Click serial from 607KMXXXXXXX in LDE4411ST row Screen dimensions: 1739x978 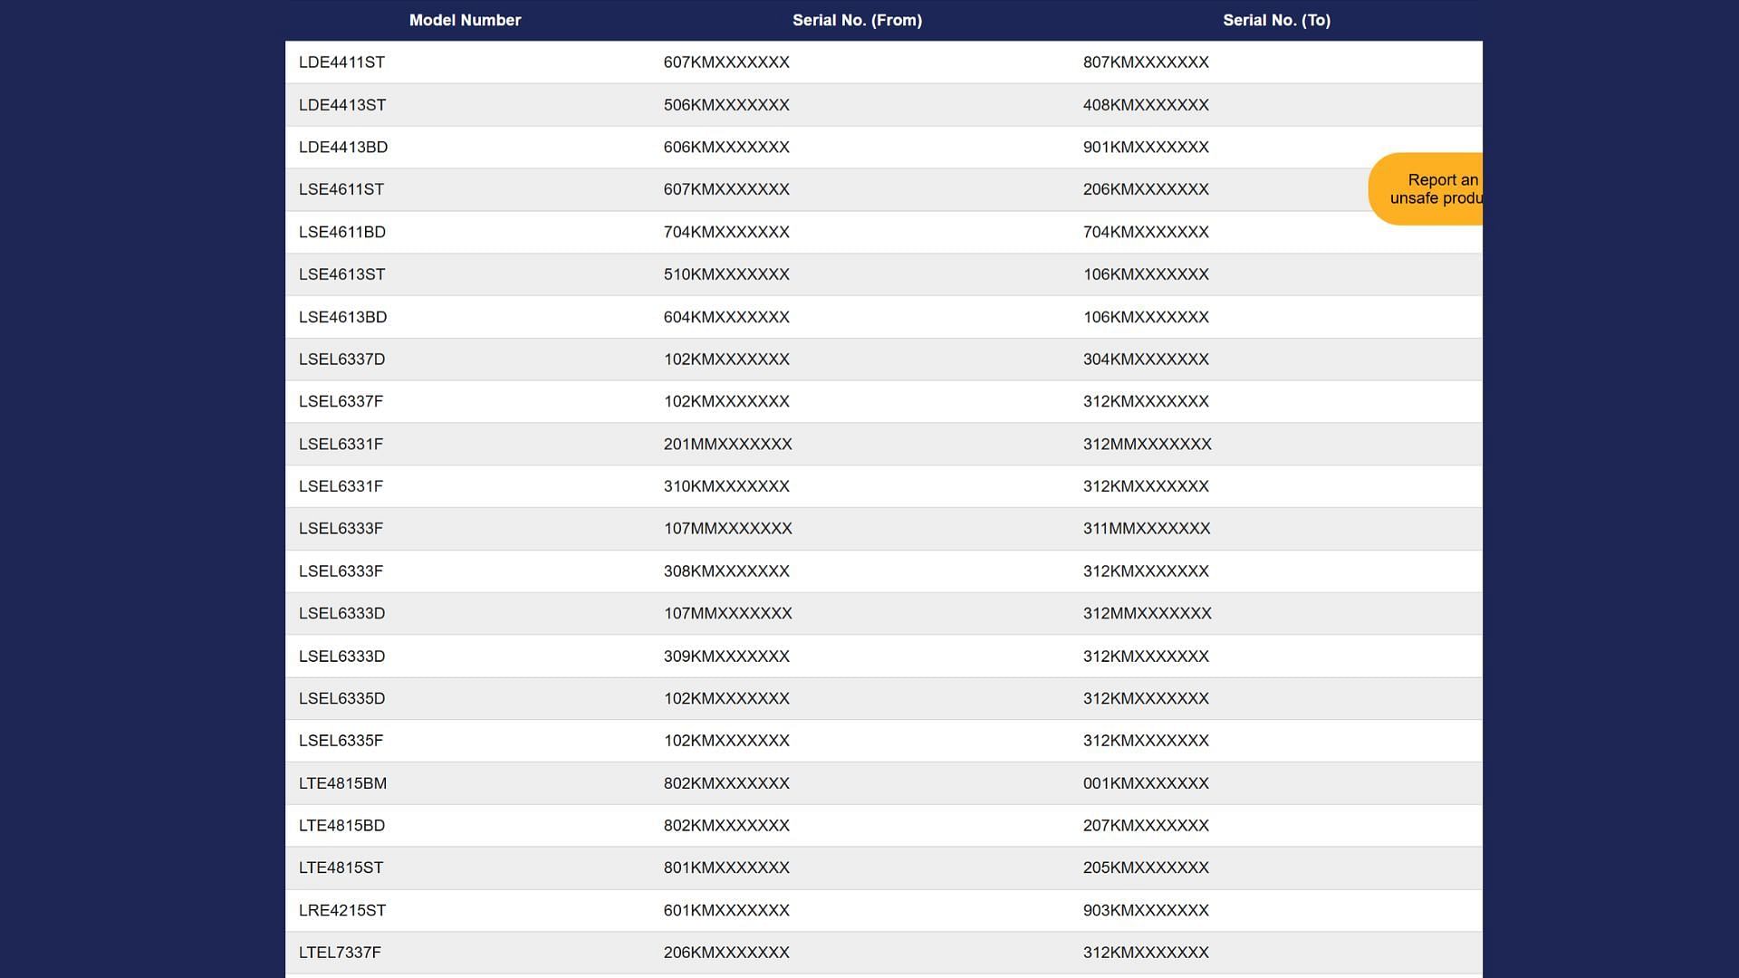[726, 62]
